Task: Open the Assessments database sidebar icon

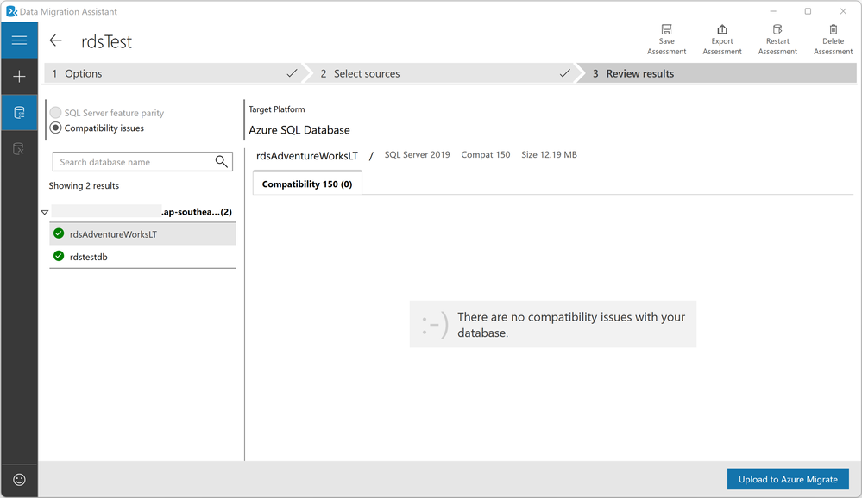Action: [19, 113]
